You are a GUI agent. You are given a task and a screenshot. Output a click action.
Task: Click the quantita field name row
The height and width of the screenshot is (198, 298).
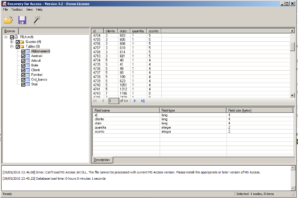[x=193, y=127]
